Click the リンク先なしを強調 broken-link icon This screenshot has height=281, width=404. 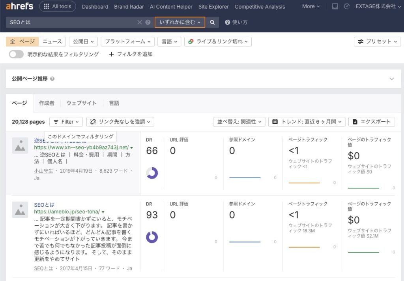click(94, 122)
